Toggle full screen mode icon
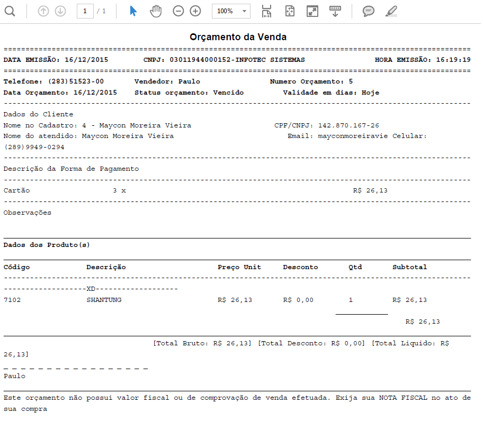The image size is (483, 422). [312, 11]
